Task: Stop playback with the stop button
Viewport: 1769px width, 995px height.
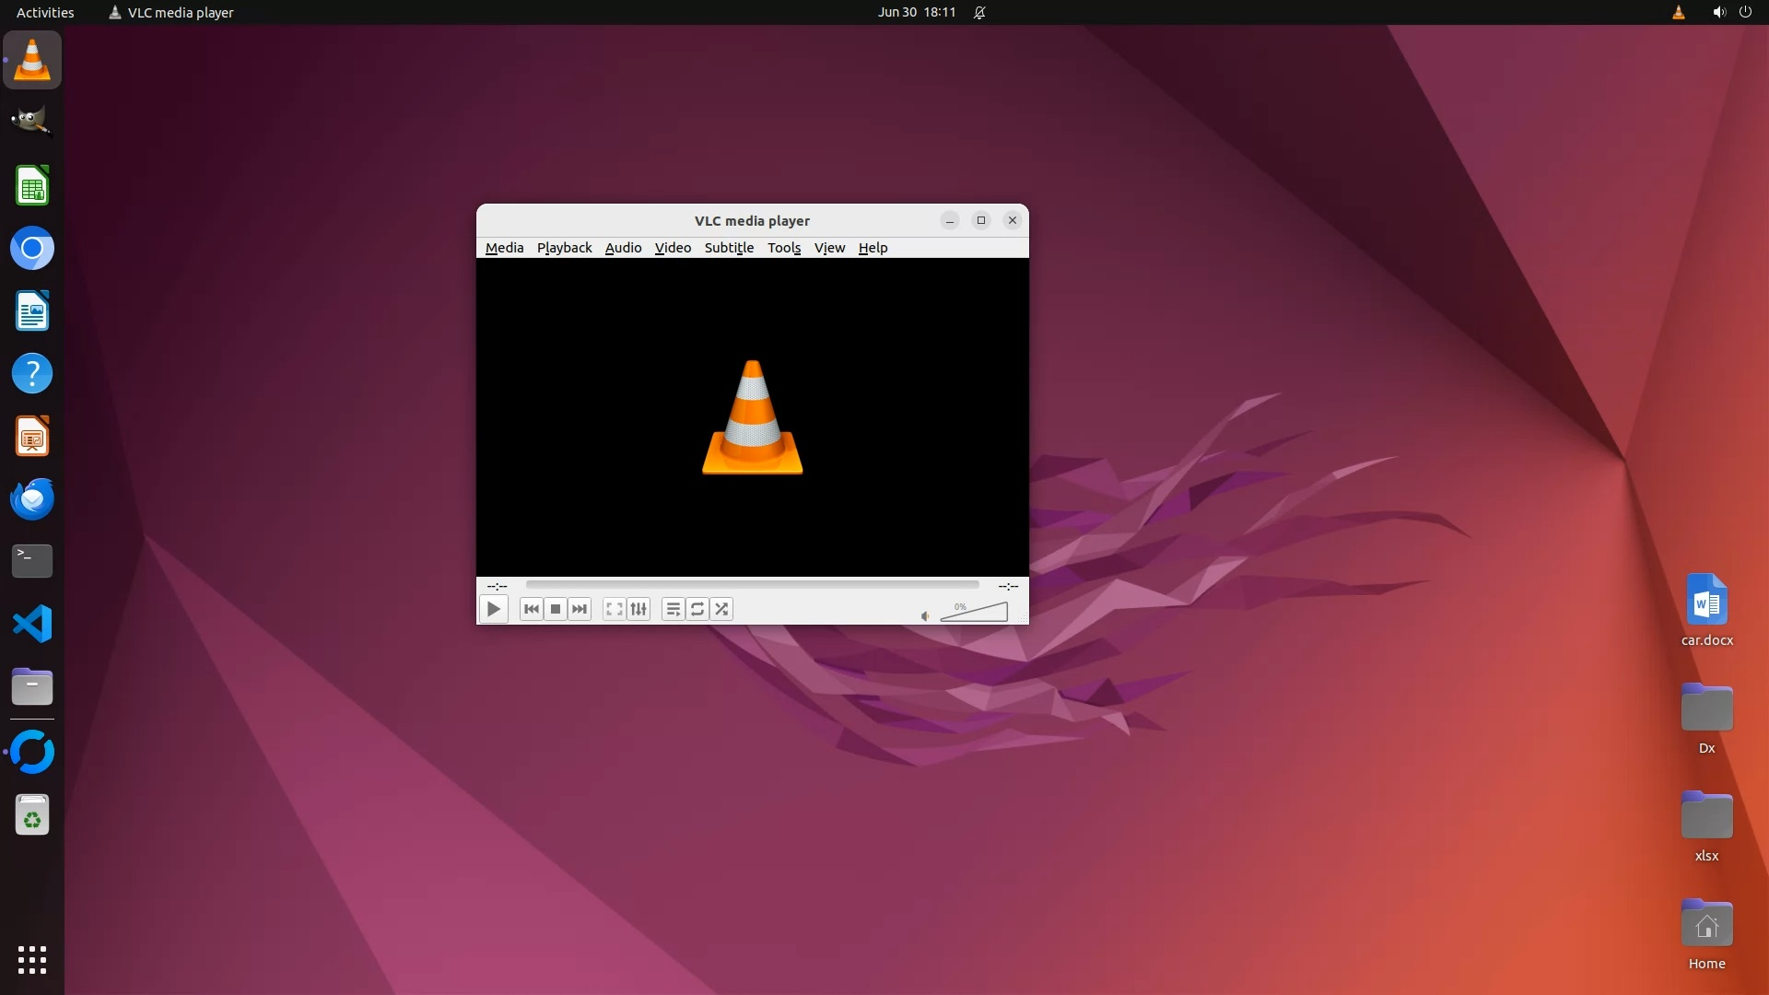Action: (x=556, y=609)
